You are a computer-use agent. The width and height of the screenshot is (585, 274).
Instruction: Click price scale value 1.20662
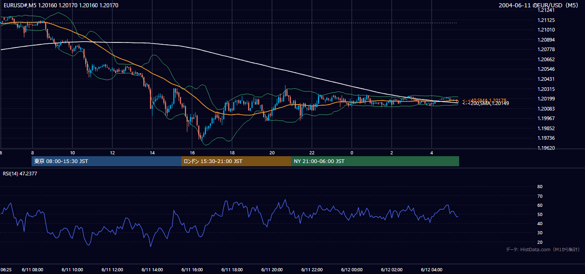coord(546,59)
